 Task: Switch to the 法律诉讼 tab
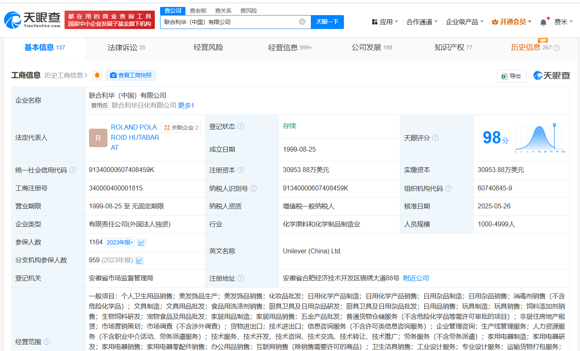point(126,47)
